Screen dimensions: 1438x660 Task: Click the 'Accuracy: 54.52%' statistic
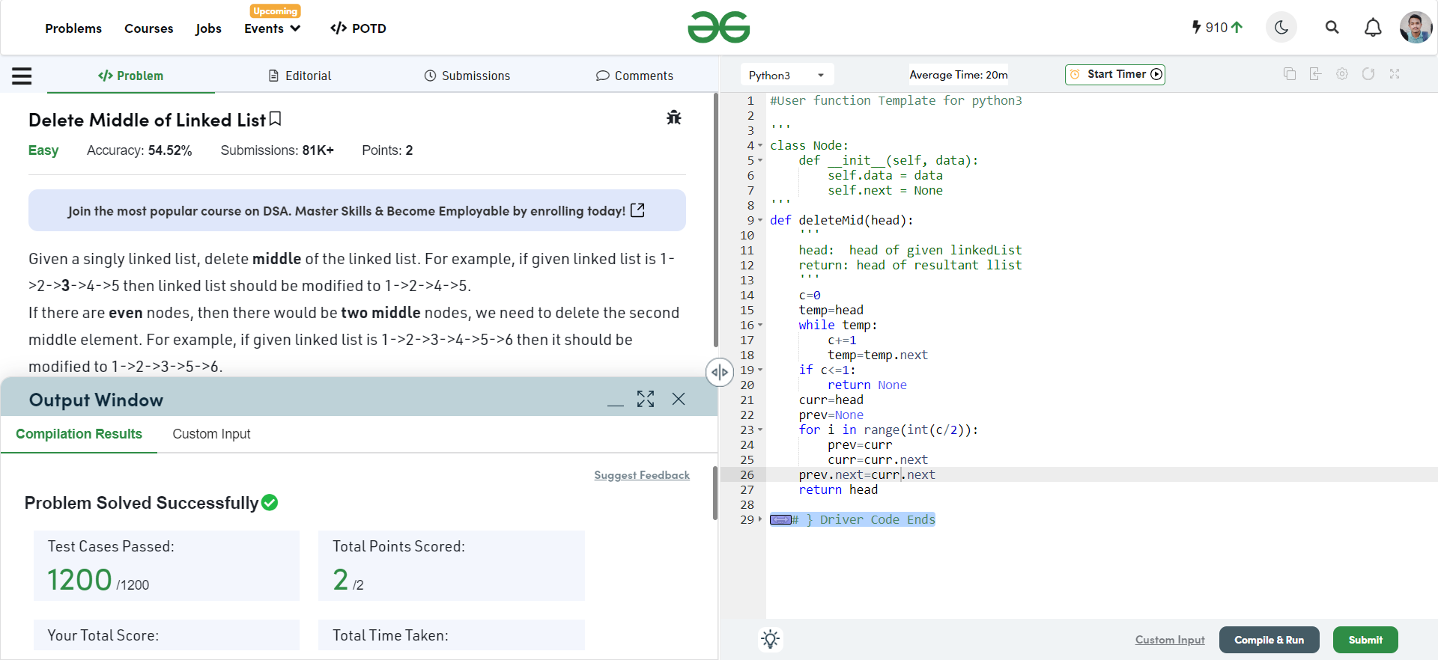[139, 150]
